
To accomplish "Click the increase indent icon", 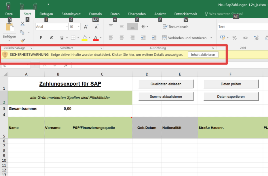I will coord(154,38).
